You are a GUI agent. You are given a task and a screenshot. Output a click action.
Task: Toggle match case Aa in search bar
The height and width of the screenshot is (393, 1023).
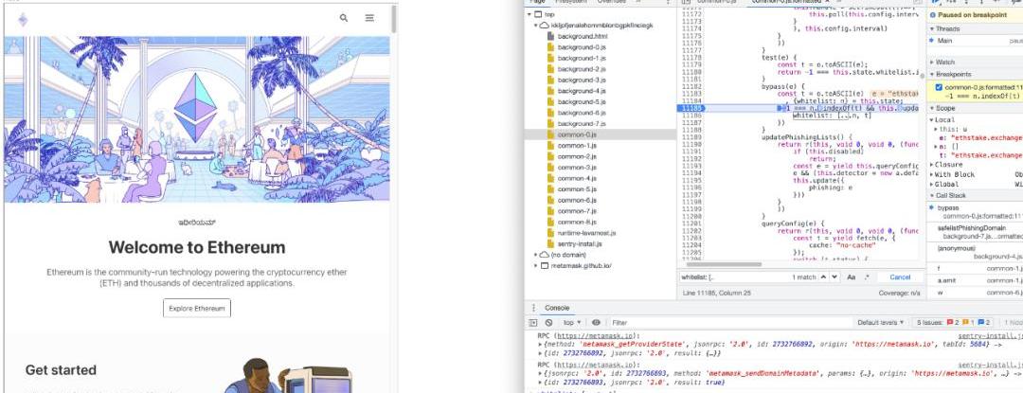[x=852, y=277]
